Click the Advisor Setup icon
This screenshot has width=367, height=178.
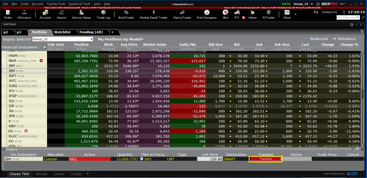pos(81,14)
